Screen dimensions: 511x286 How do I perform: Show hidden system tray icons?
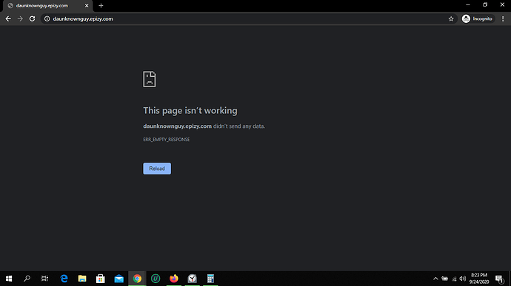[x=435, y=279]
